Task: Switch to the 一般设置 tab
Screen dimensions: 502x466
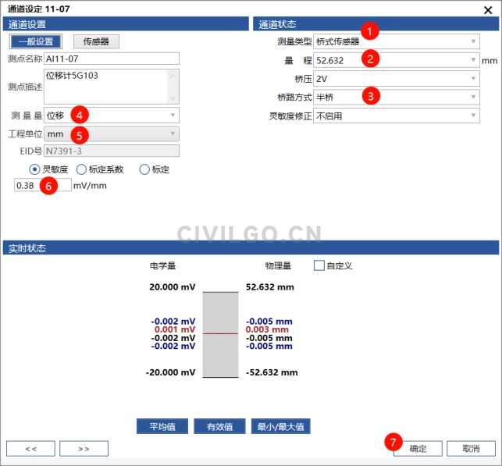Action: click(34, 41)
